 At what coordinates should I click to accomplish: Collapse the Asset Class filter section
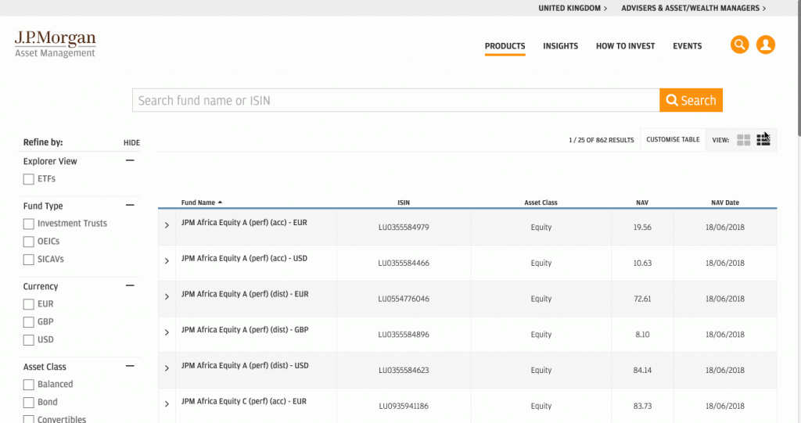point(131,366)
